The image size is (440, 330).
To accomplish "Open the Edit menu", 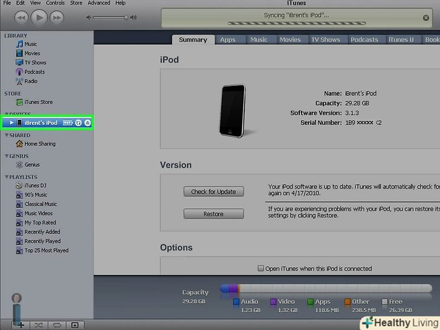I will point(20,3).
